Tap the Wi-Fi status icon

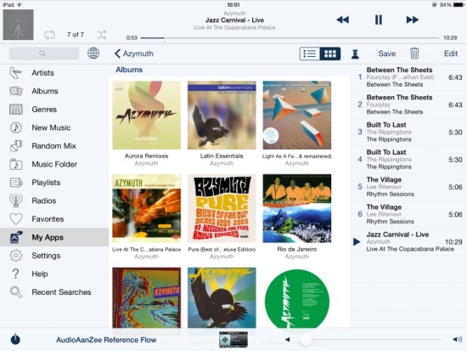point(20,5)
